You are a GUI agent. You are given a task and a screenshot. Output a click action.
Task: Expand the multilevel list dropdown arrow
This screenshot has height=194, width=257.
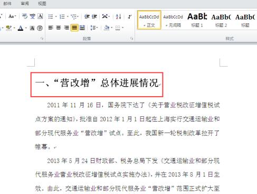[x=78, y=17]
